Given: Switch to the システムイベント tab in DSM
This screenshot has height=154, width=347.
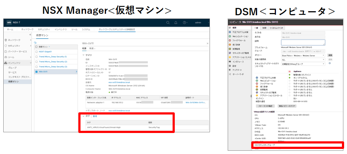Looking at the screenshot, I should (276, 28).
